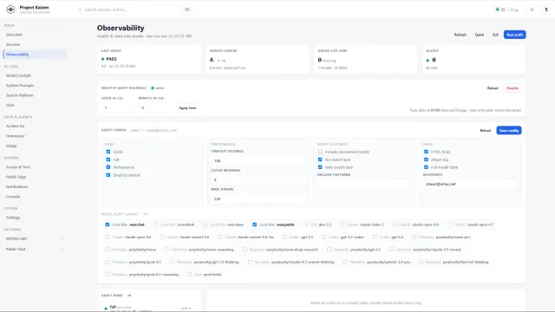Toggle Email by default checkbox
555x312 pixels.
pos(108,175)
